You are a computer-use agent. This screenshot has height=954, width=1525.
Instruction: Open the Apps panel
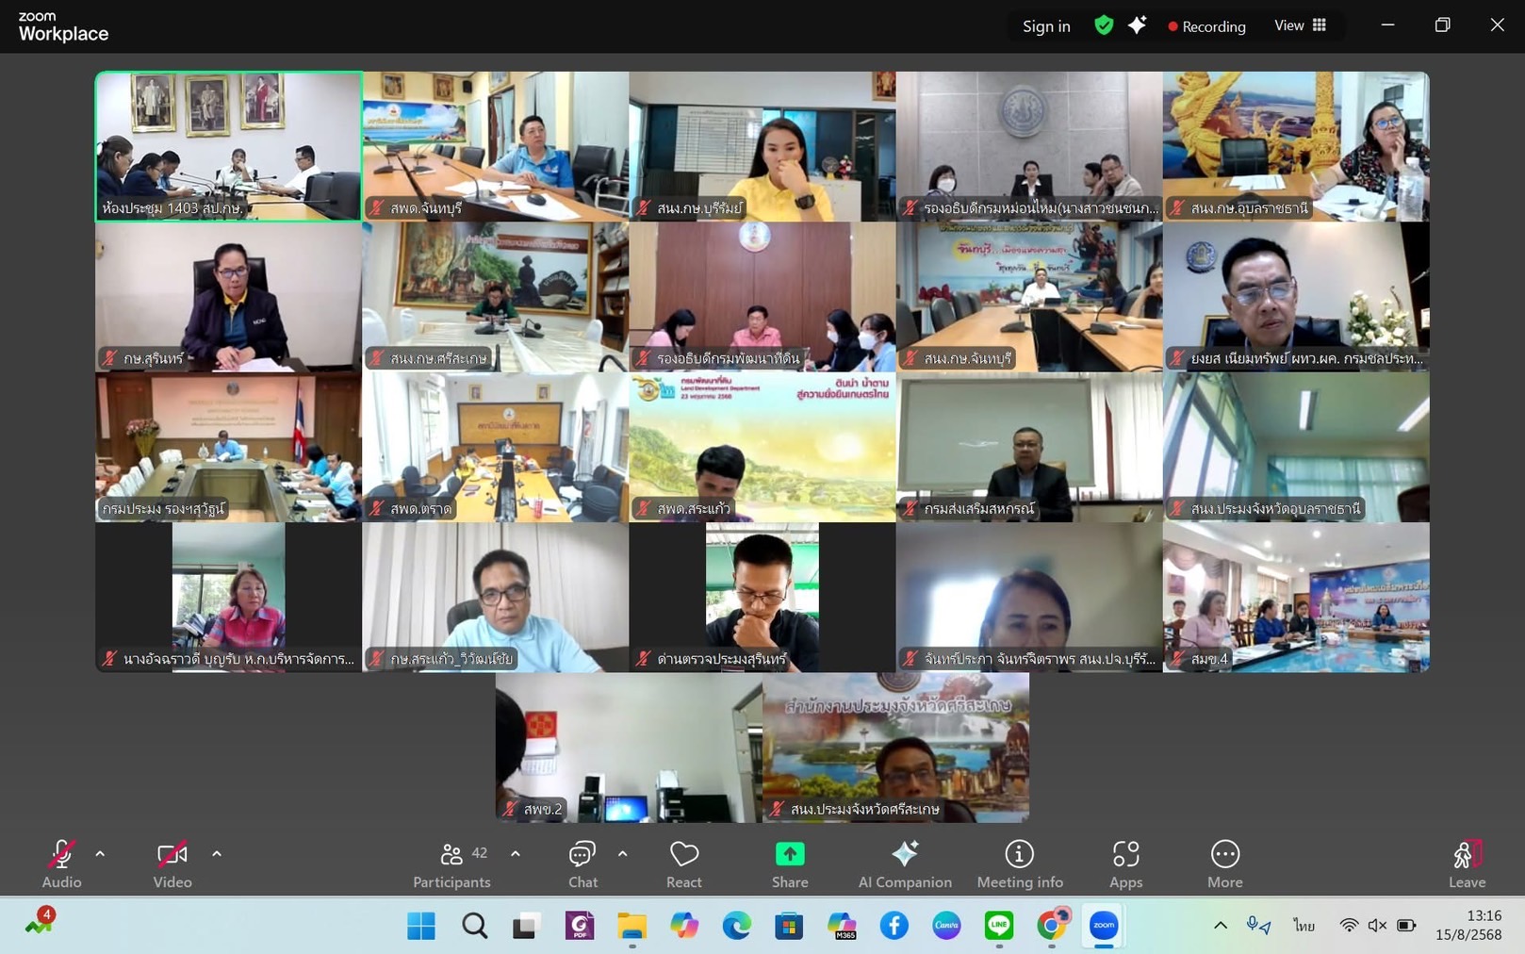[1125, 864]
